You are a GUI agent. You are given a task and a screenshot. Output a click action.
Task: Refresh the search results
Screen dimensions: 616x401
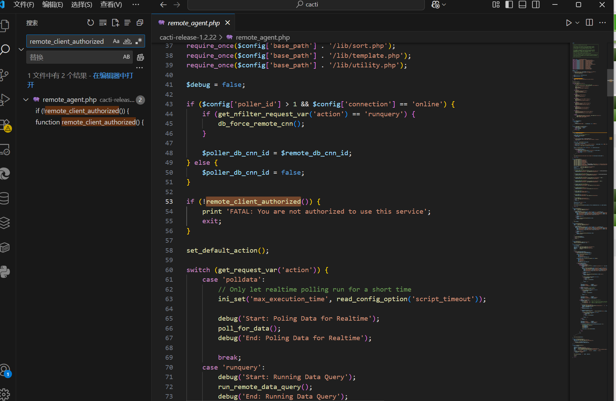[90, 23]
